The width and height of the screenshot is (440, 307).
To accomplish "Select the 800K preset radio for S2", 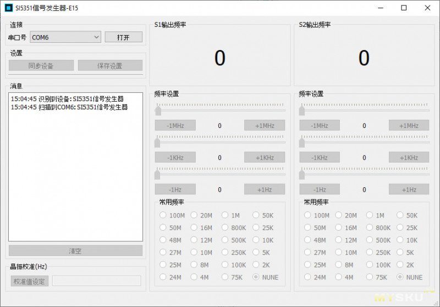I will [x=370, y=228].
